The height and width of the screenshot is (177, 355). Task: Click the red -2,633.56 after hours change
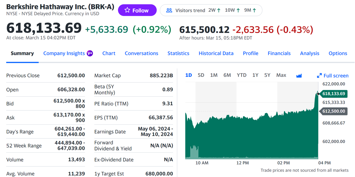(x=253, y=29)
